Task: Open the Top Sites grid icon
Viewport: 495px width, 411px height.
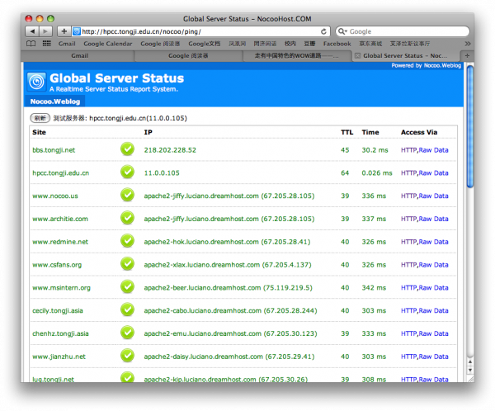Action: point(45,44)
